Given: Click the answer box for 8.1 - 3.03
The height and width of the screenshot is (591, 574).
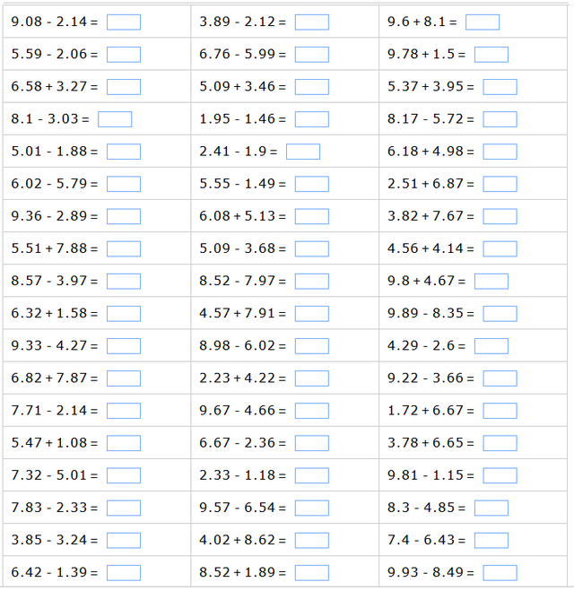Looking at the screenshot, I should point(115,119).
